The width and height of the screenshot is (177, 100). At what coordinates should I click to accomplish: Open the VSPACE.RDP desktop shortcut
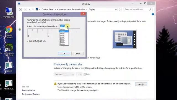click(x=9, y=12)
